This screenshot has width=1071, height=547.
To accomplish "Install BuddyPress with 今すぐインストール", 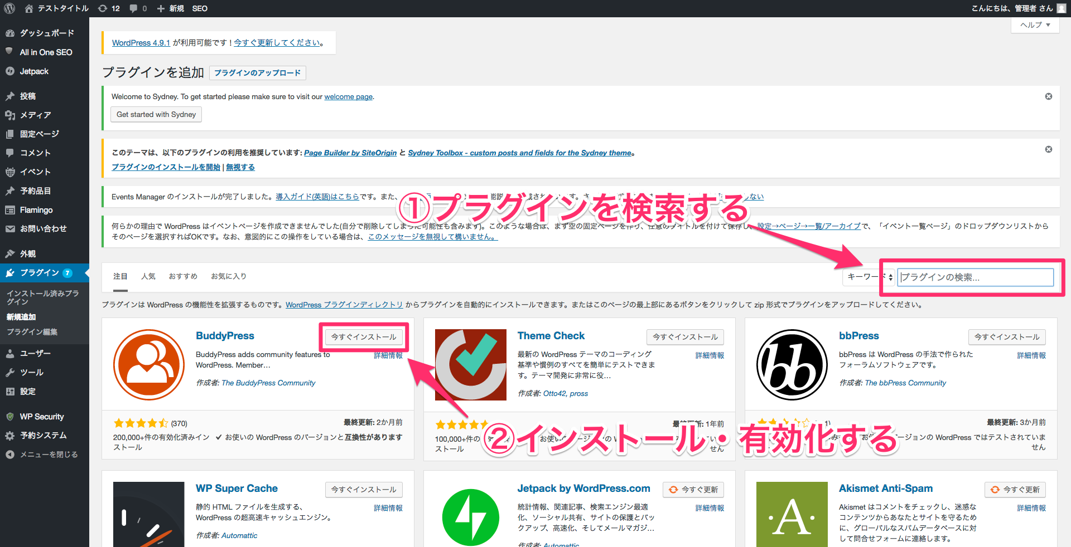I will coord(364,337).
